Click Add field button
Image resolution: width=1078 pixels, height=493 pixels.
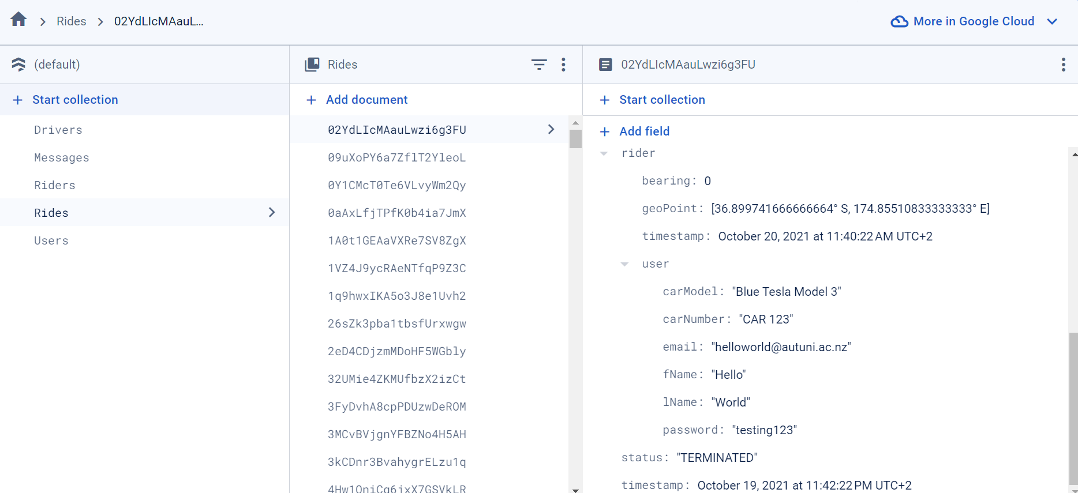click(644, 131)
